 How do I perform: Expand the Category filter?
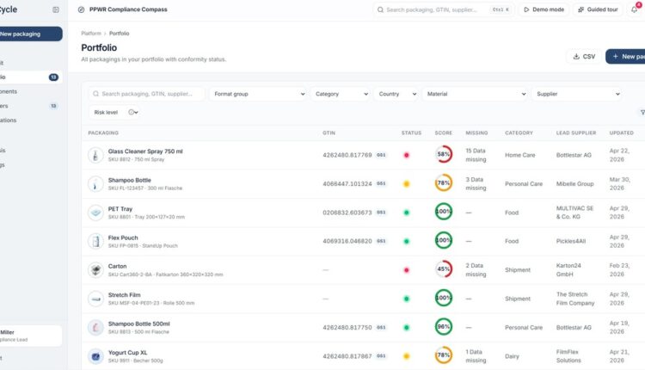341,94
